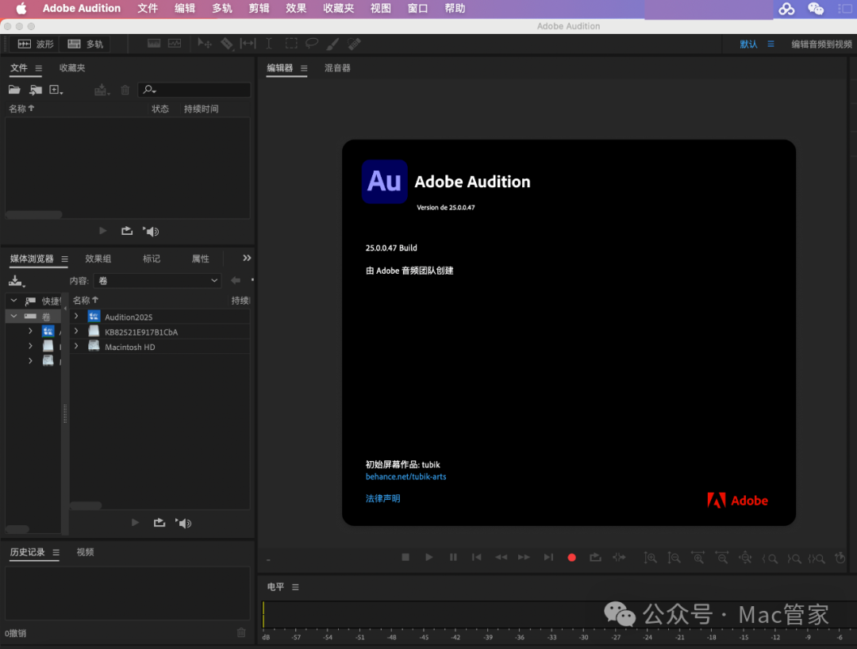Select the Razor tool
The image size is (857, 649).
click(227, 44)
